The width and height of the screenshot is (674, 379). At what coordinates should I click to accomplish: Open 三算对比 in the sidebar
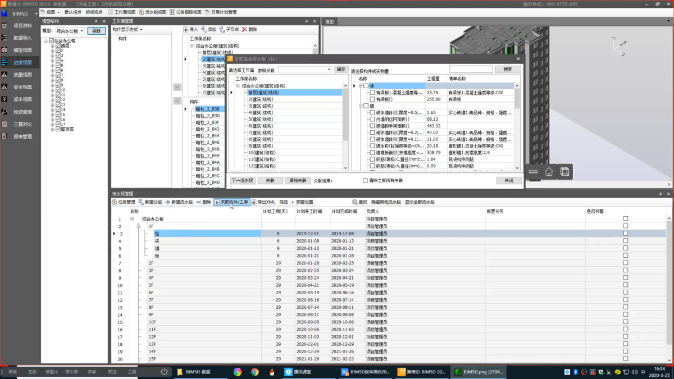click(22, 124)
